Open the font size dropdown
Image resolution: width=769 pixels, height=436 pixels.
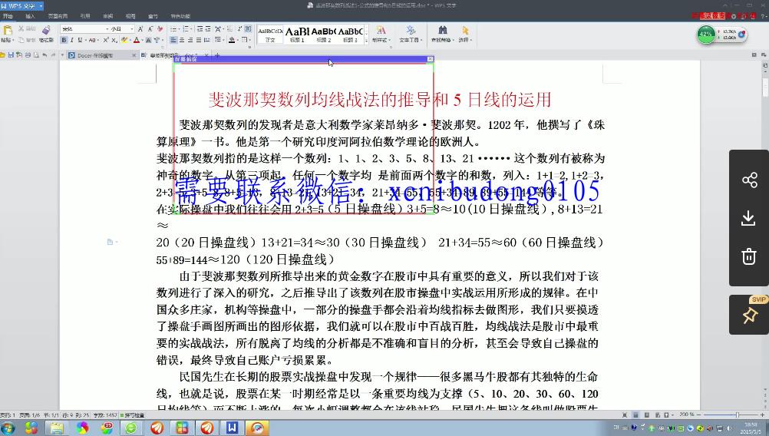tap(130, 29)
